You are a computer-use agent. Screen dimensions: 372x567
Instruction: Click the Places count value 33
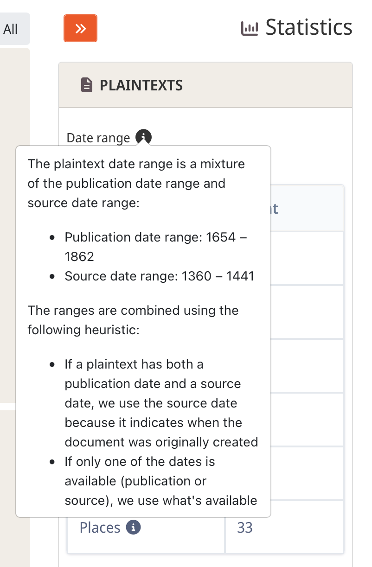pyautogui.click(x=244, y=528)
